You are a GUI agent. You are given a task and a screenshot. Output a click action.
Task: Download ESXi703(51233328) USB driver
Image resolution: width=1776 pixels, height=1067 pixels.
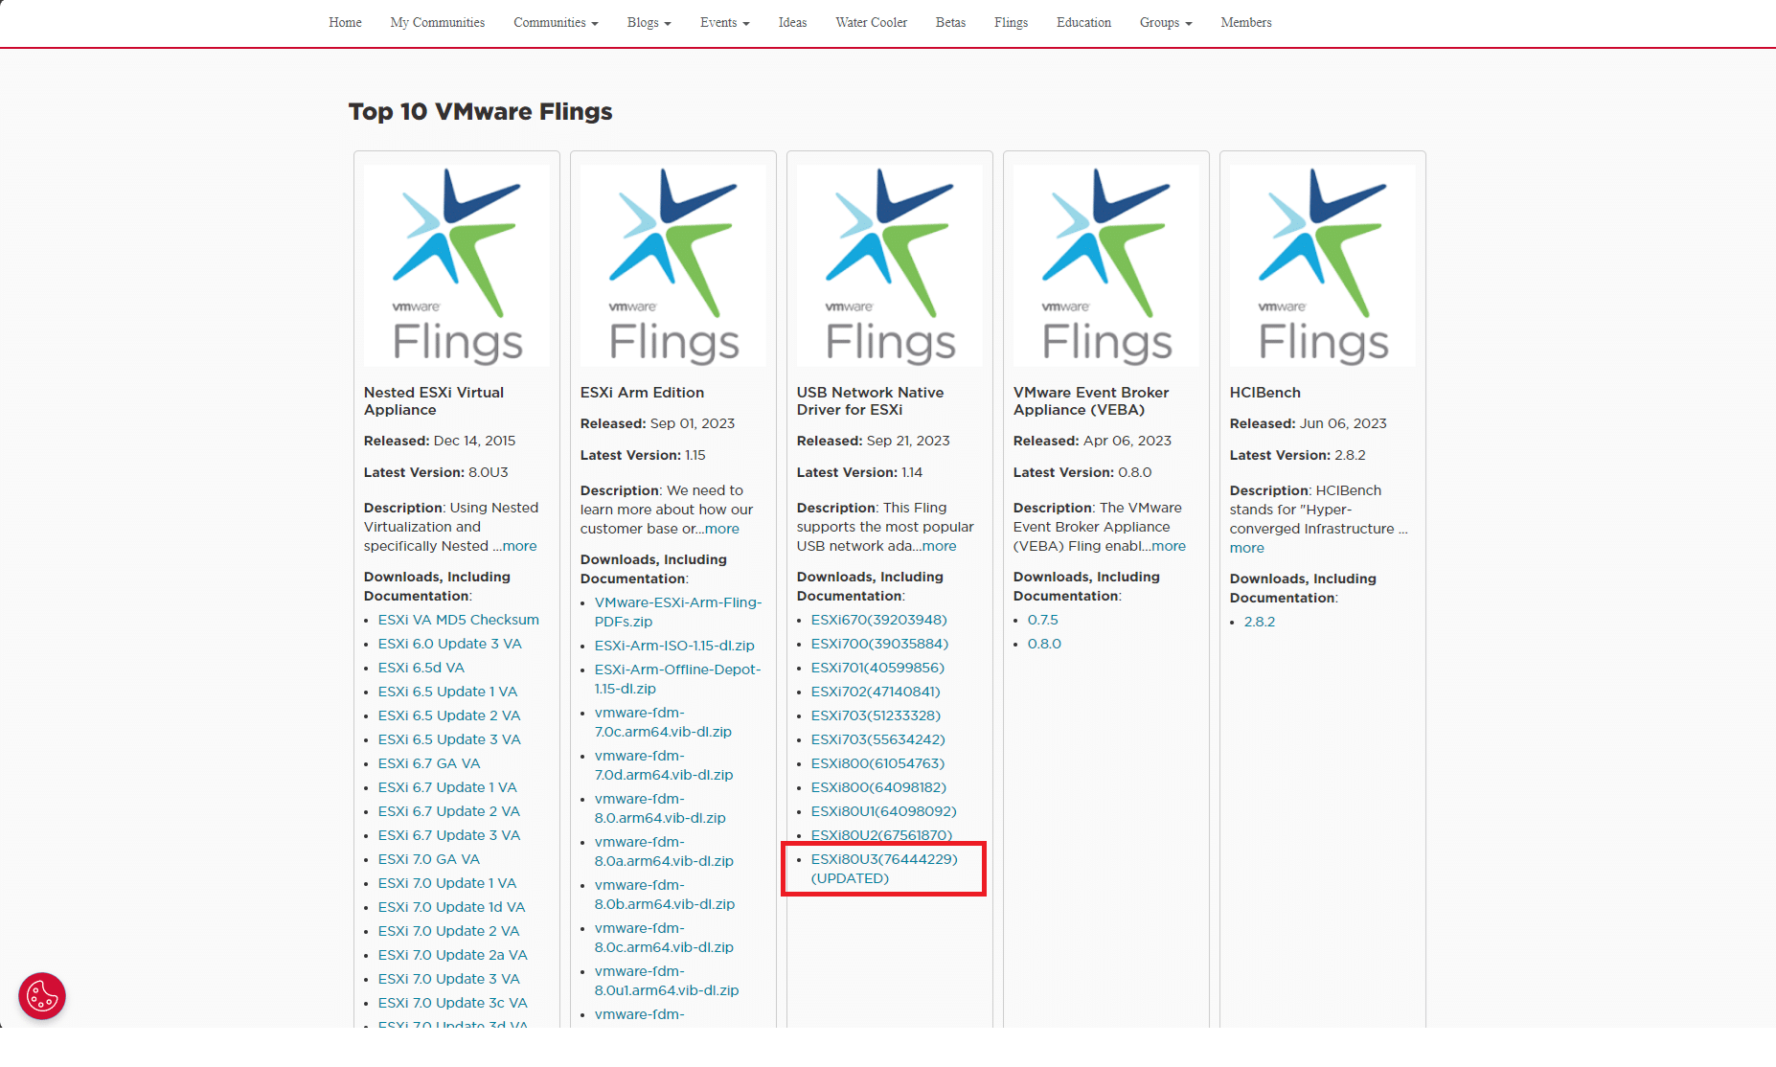coord(877,715)
